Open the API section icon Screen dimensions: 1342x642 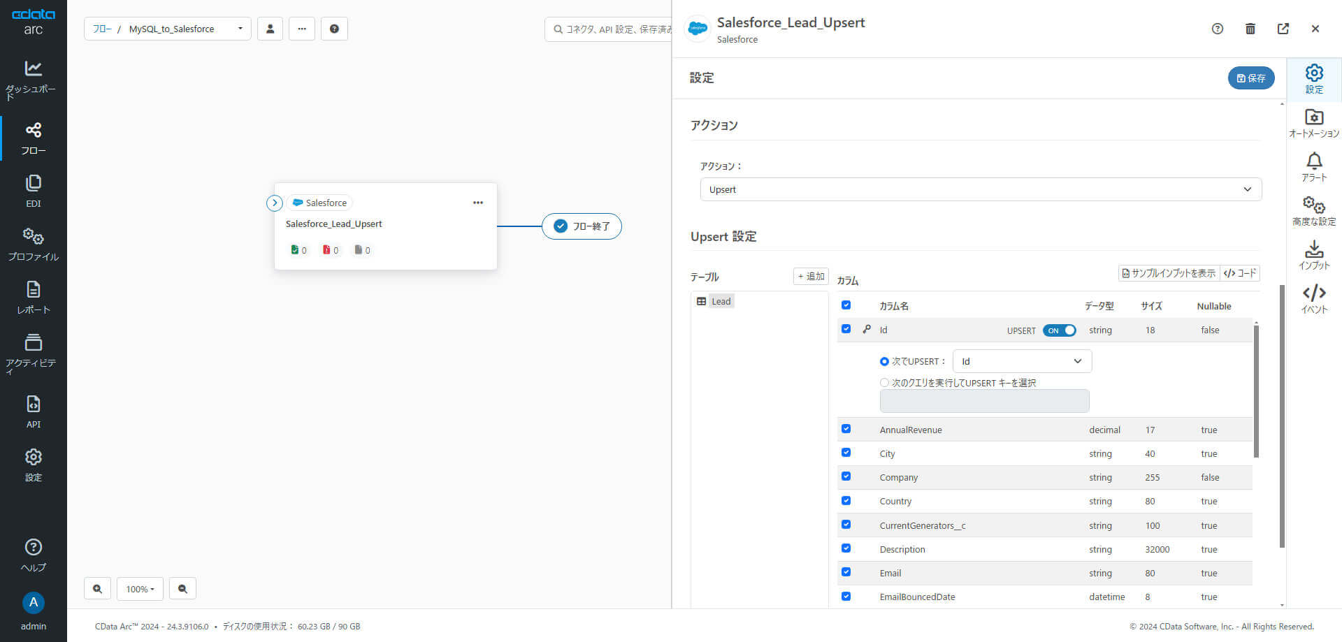tap(33, 404)
